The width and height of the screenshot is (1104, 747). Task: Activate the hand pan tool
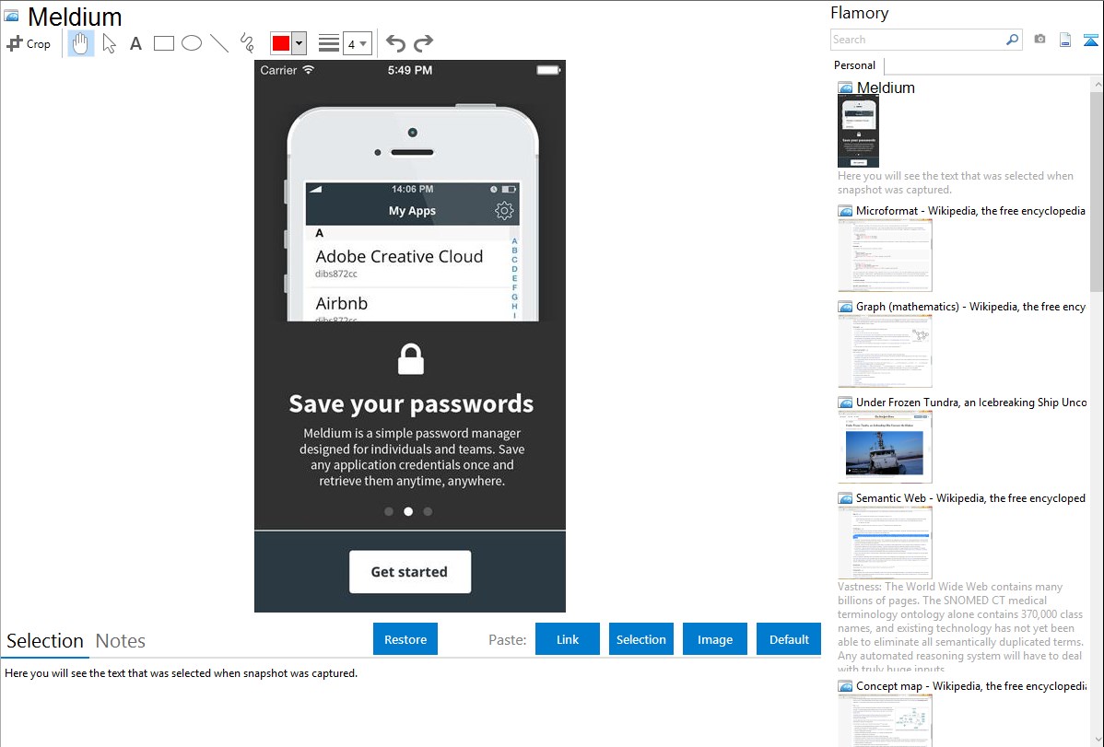tap(81, 43)
